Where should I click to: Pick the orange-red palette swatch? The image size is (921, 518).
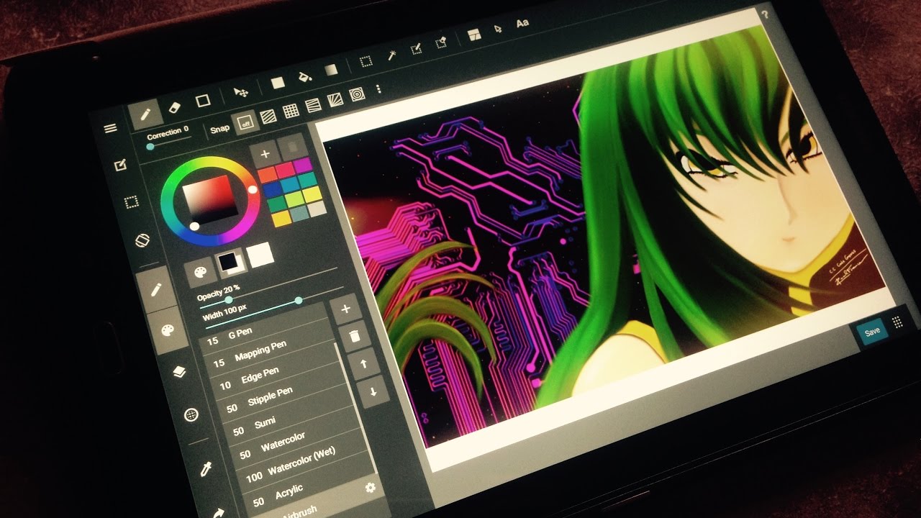tap(267, 175)
